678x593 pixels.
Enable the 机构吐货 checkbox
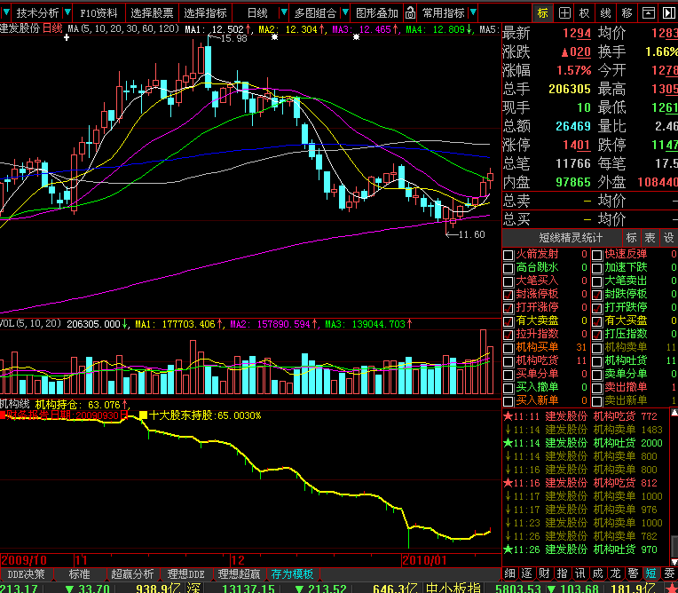pyautogui.click(x=596, y=361)
